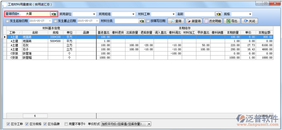Select the 石灰 row in the table
The image size is (282, 130).
pyautogui.click(x=140, y=45)
